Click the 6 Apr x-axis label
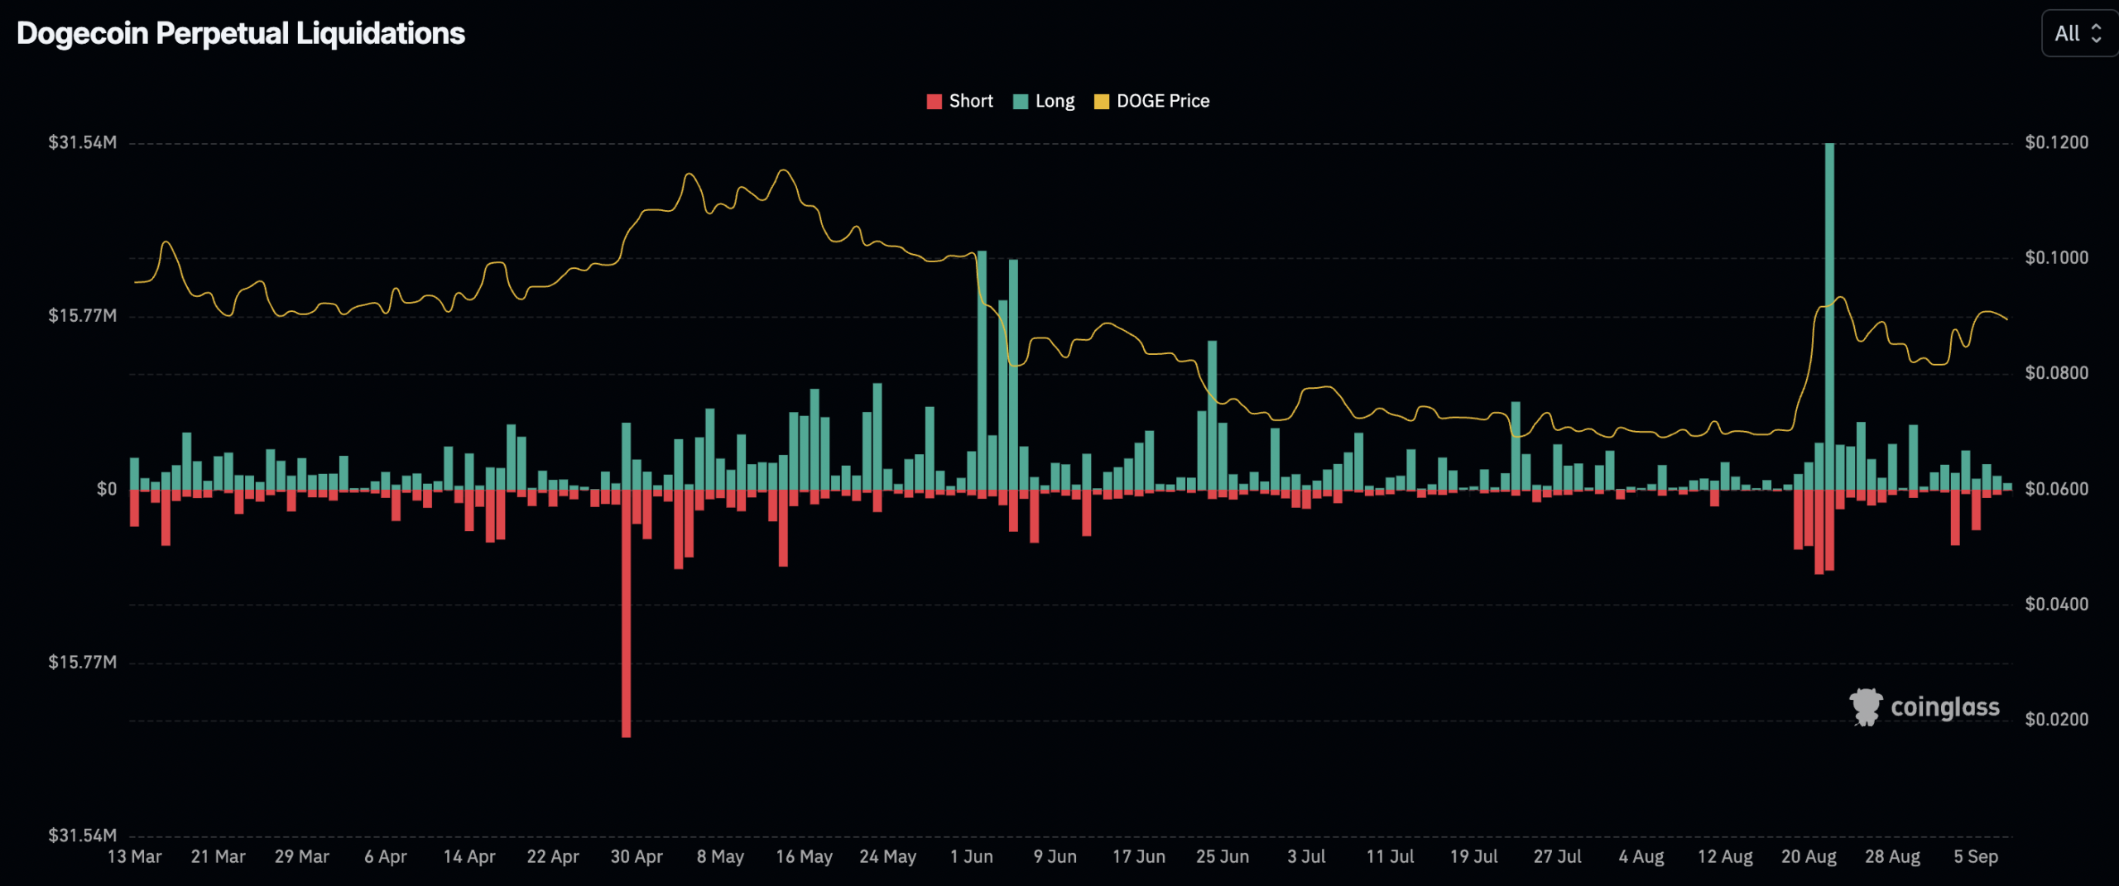 pos(386,856)
